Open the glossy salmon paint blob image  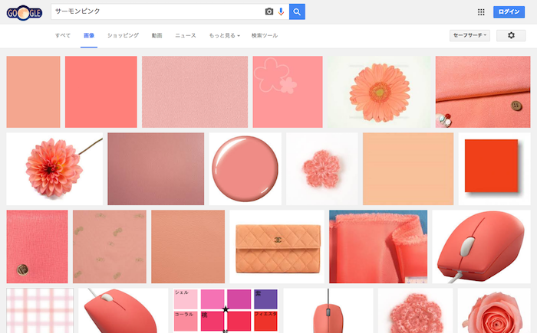[245, 168]
